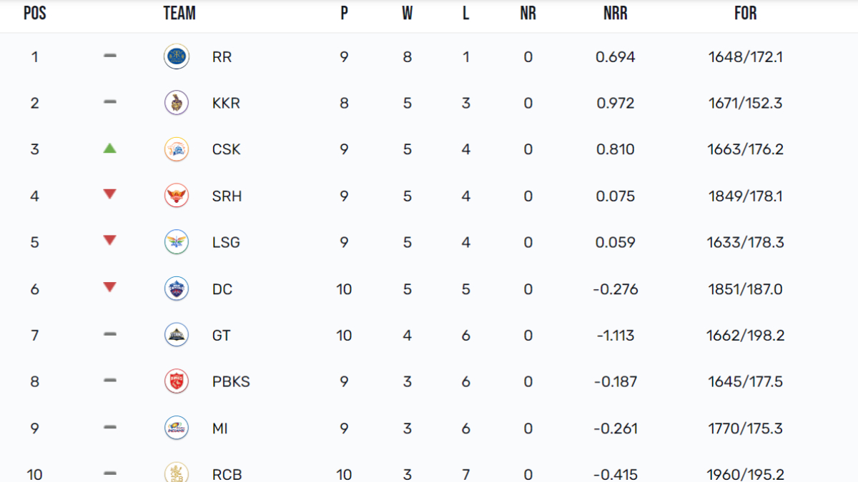Open the SRH team logo
The height and width of the screenshot is (482, 858).
(177, 196)
